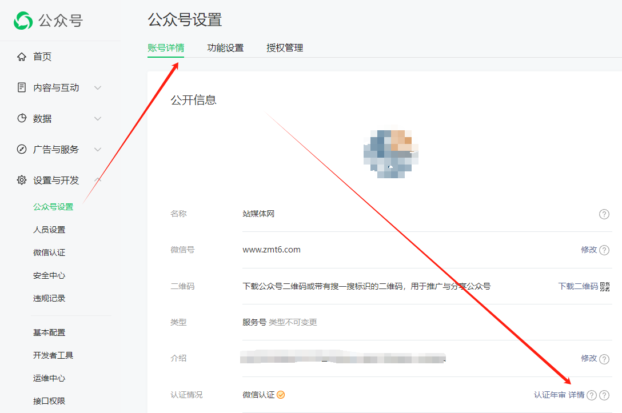Click the blurred 介绍 description text
This screenshot has width=622, height=413.
click(343, 358)
